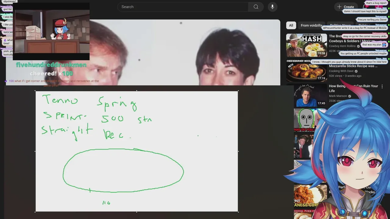Click whiteboard bottom-right selection handle
390x219 pixels.
pyautogui.click(x=238, y=212)
